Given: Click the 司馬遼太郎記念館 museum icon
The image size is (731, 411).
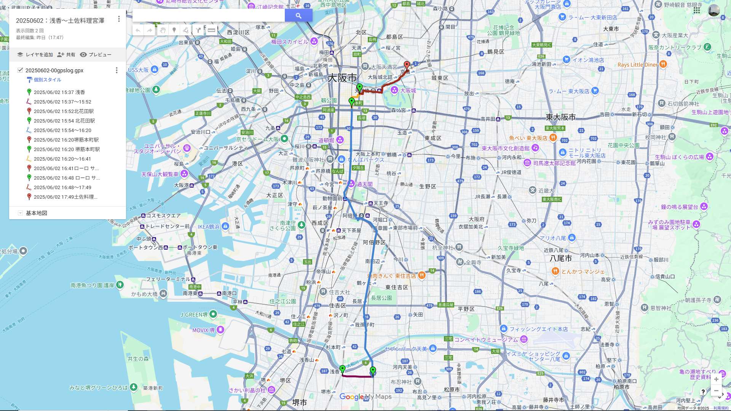Looking at the screenshot, I should [527, 163].
